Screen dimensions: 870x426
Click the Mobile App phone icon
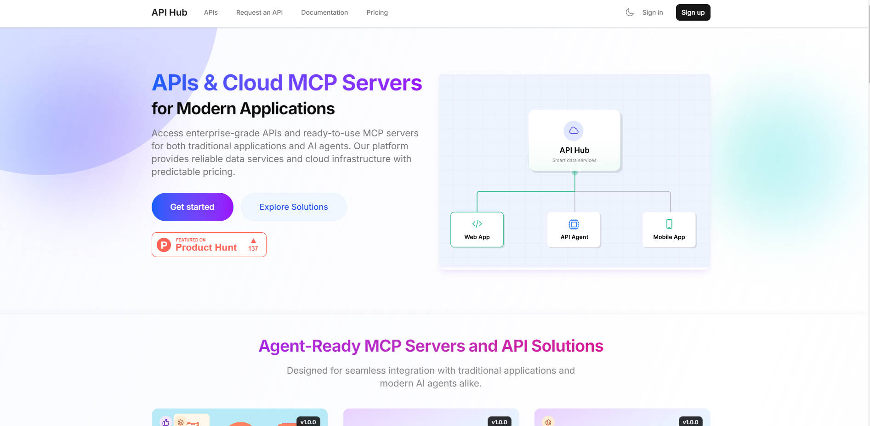pyautogui.click(x=669, y=224)
